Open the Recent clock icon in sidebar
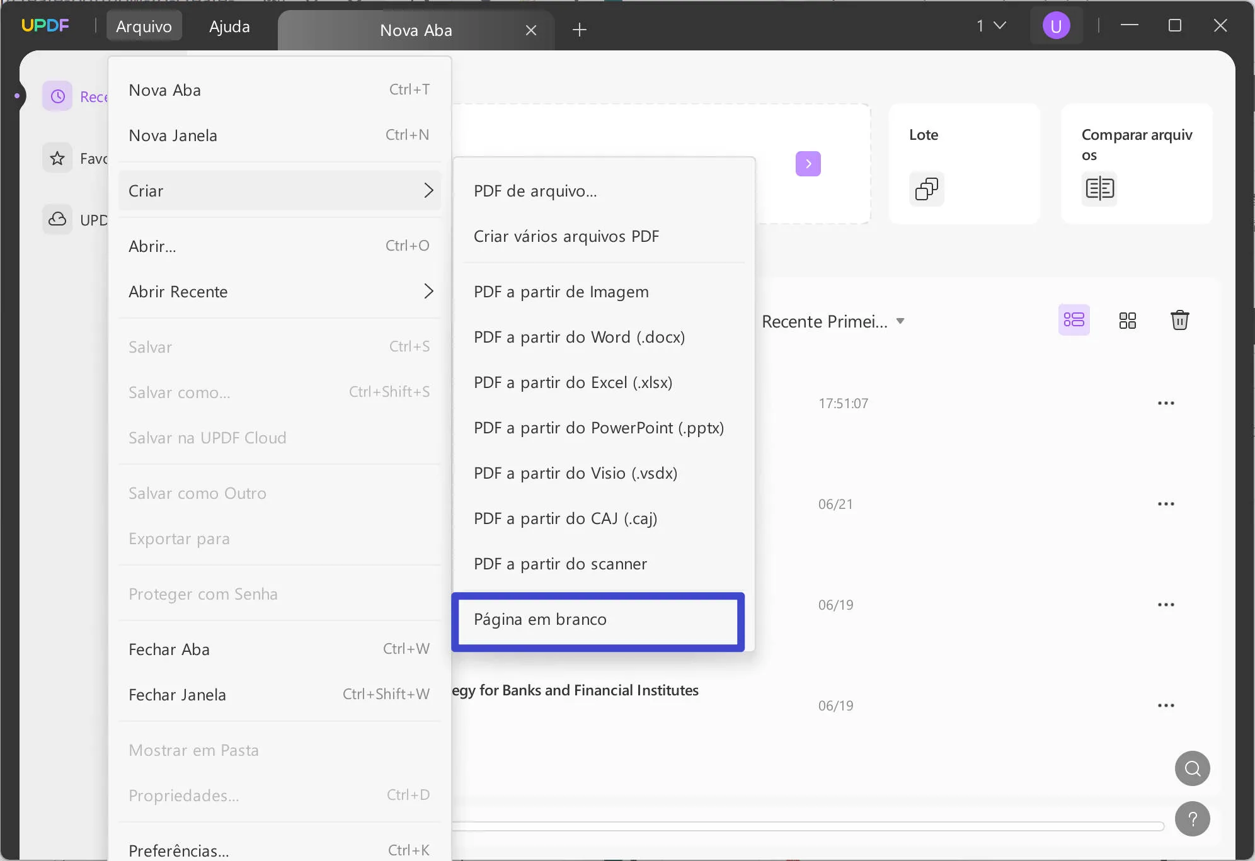Image resolution: width=1255 pixels, height=861 pixels. (x=57, y=96)
